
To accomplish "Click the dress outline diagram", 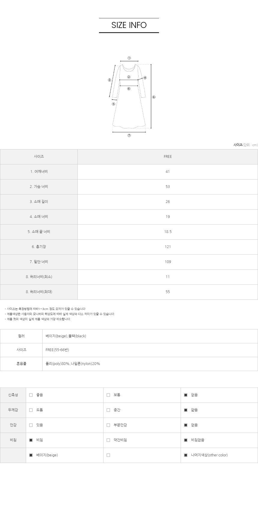I will pos(129,96).
